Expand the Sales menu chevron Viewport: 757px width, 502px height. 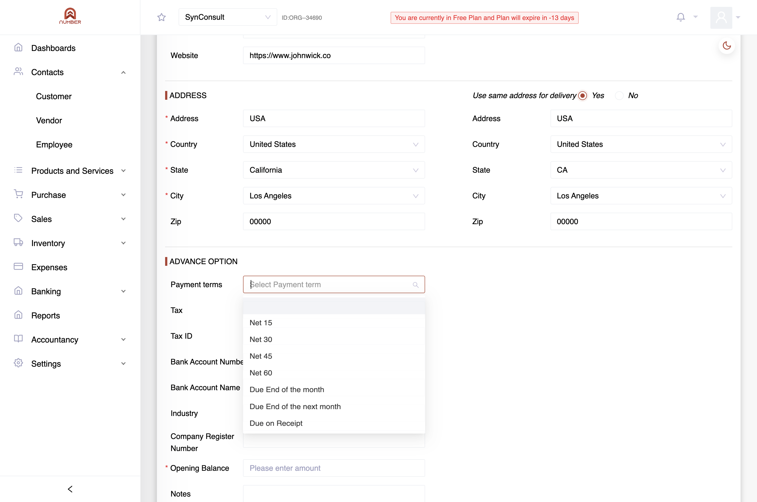pos(123,219)
